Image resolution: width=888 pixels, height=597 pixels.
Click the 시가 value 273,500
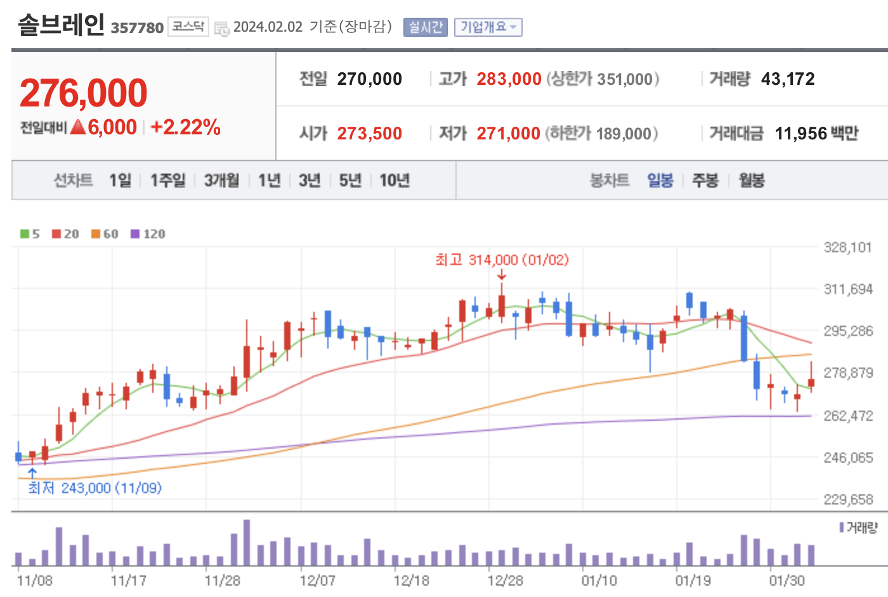point(370,134)
